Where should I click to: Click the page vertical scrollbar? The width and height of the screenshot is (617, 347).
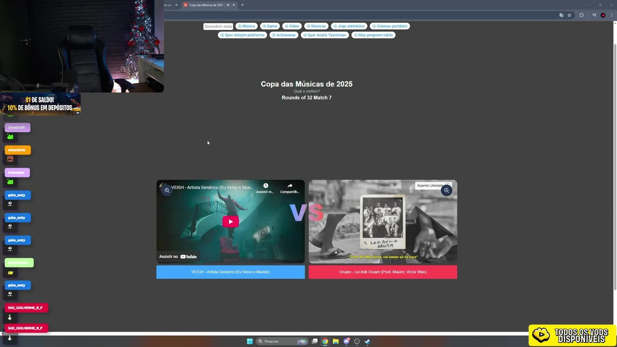click(615, 166)
